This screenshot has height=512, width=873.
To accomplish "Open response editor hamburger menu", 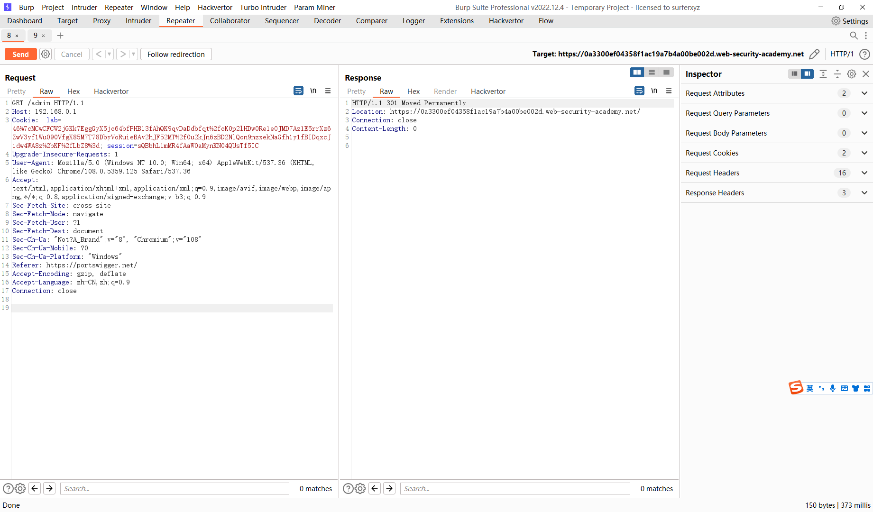I will [x=669, y=91].
